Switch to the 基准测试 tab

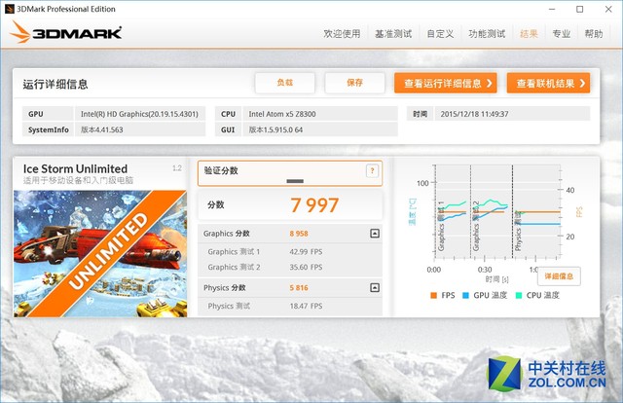point(393,34)
